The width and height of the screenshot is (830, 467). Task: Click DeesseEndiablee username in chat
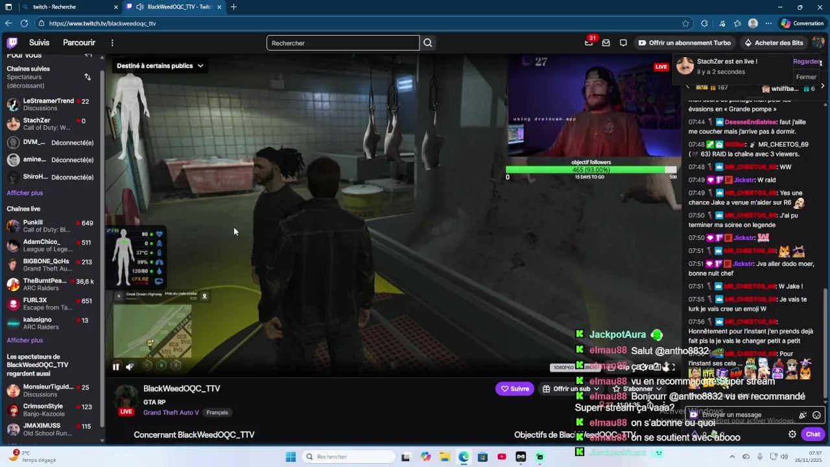click(x=750, y=122)
